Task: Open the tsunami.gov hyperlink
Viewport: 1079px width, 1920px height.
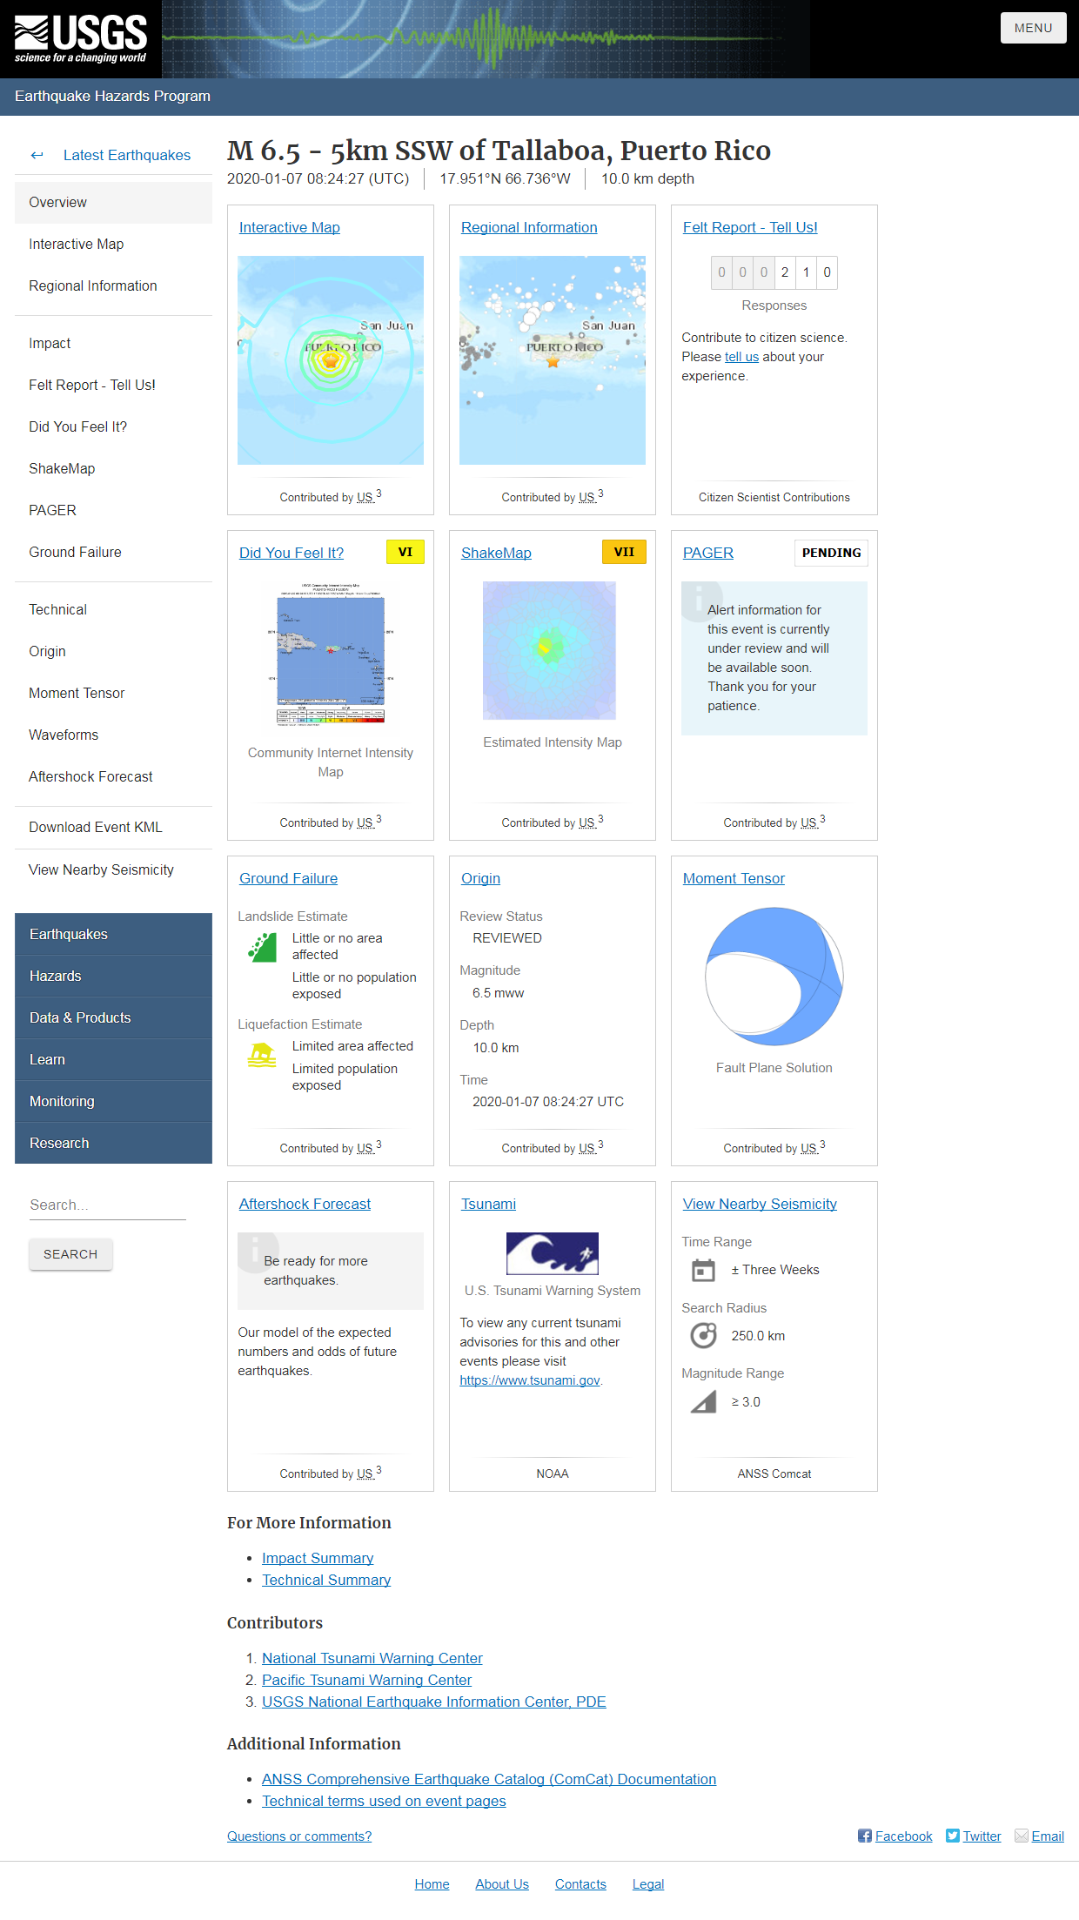Action: [529, 1380]
